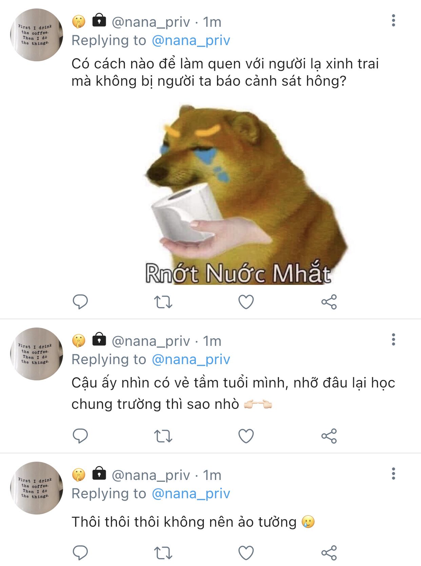Share the tweet with the dog meme
421x566 pixels.
pos(329,301)
